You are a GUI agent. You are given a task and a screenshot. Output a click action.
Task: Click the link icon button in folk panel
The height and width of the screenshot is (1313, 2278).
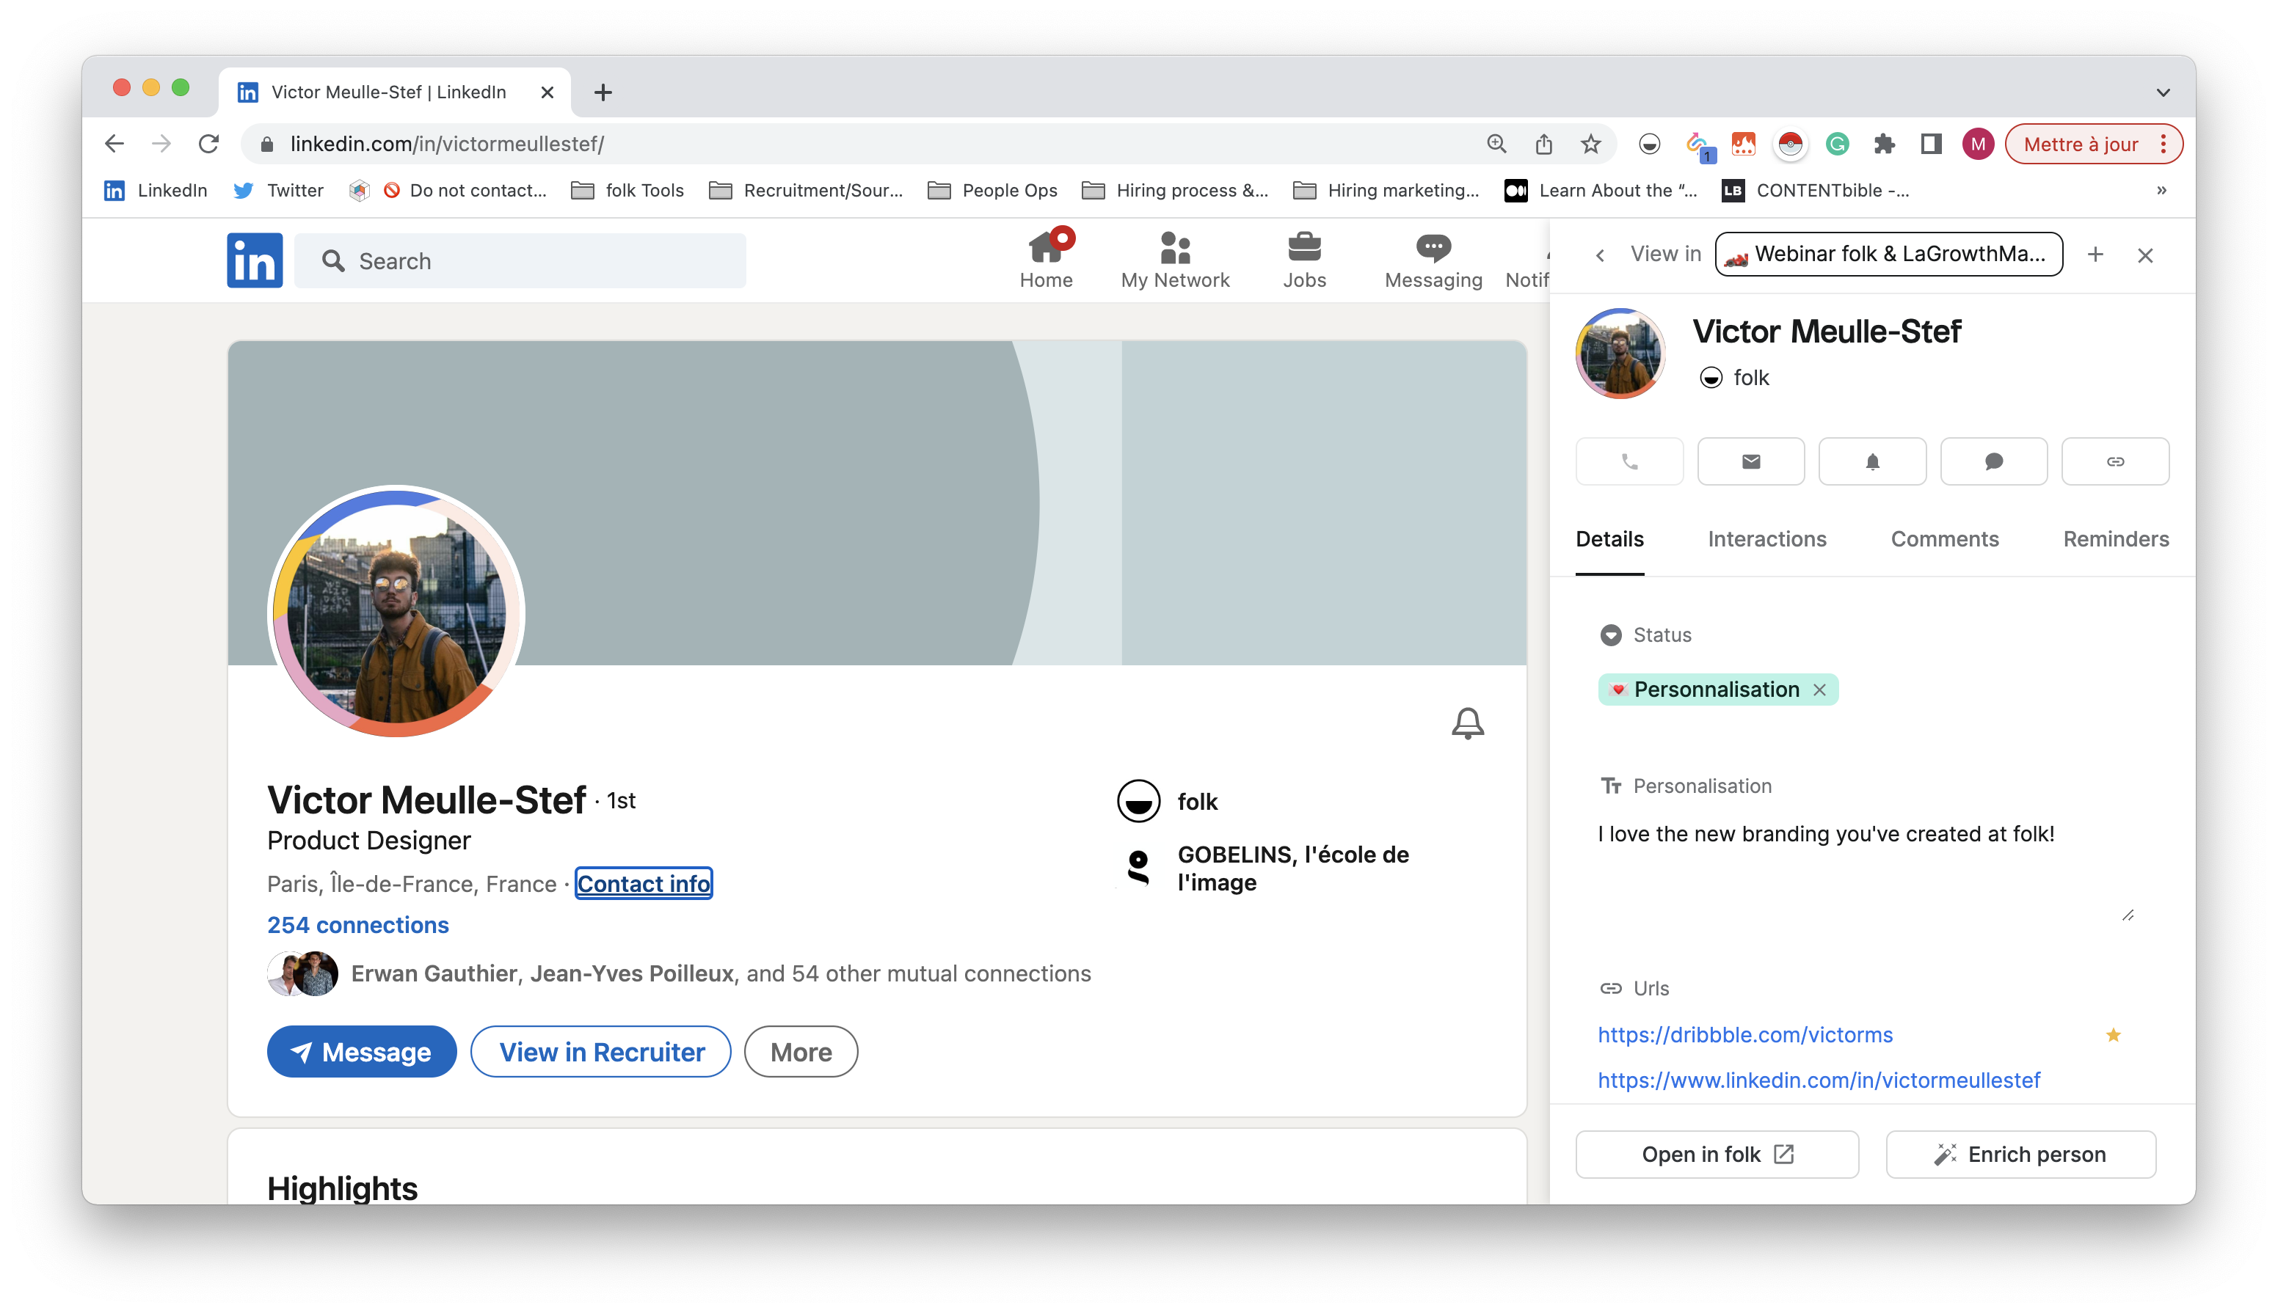point(2114,461)
